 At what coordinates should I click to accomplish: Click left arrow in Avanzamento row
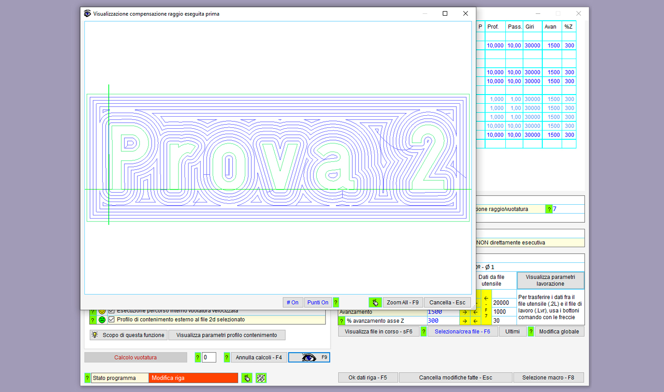pos(475,312)
